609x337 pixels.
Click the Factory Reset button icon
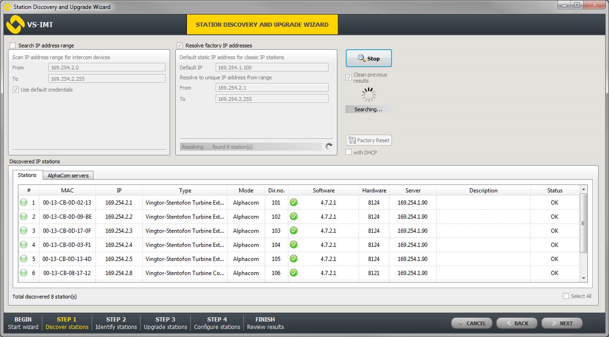pos(352,140)
